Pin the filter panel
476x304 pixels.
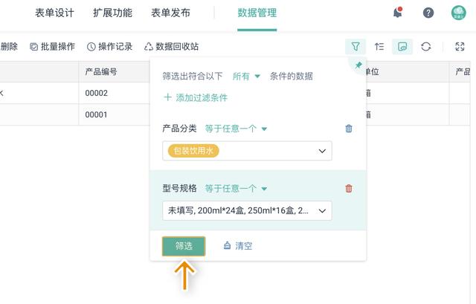358,66
